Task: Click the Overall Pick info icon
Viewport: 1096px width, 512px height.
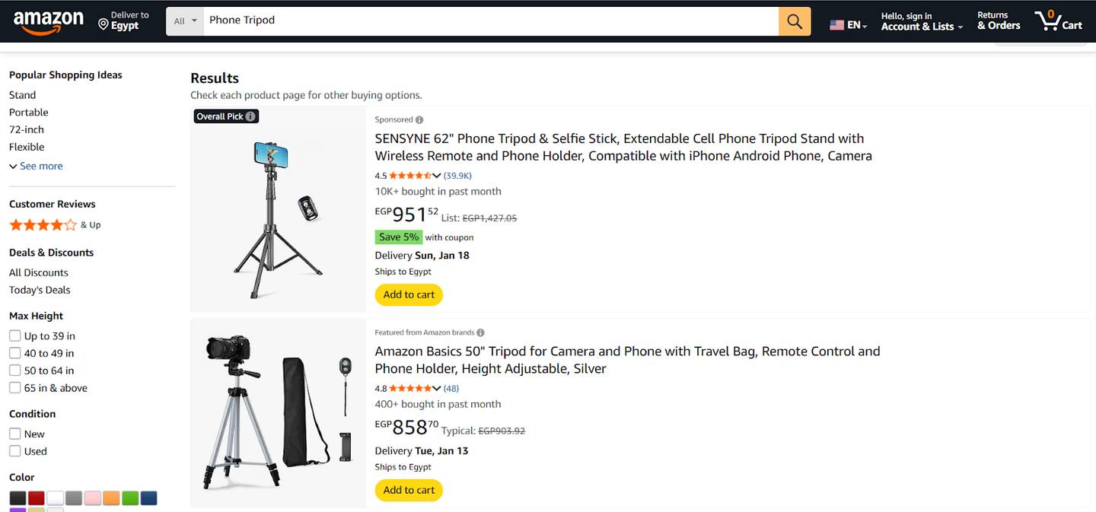Action: click(x=250, y=116)
